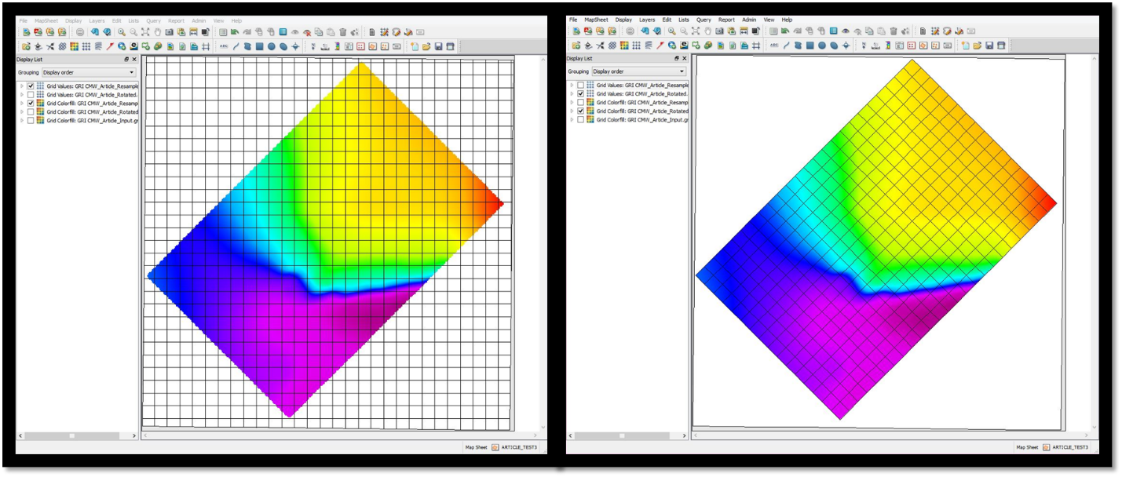
Task: Click the red arrow tool in left window toolbar
Action: click(x=111, y=46)
